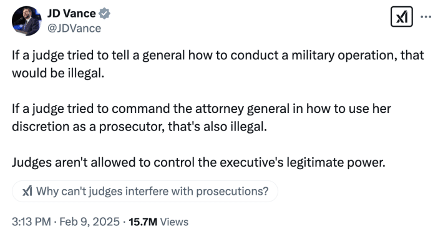Click the Grok logo inside the question pill
Screen dimensions: 443x234
[27, 192]
